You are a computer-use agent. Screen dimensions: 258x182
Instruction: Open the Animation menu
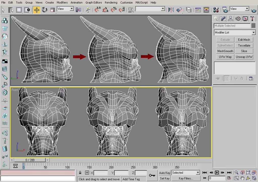click(x=77, y=3)
